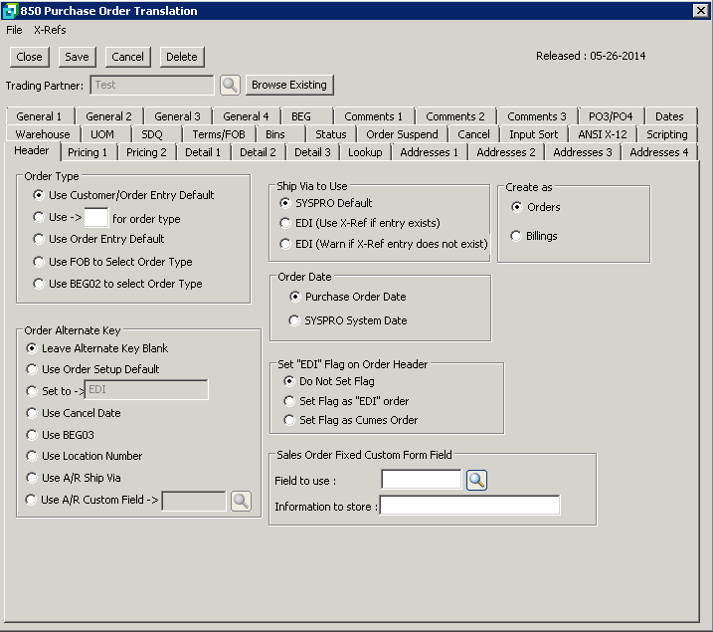Open the X-Refs menu

(50, 30)
